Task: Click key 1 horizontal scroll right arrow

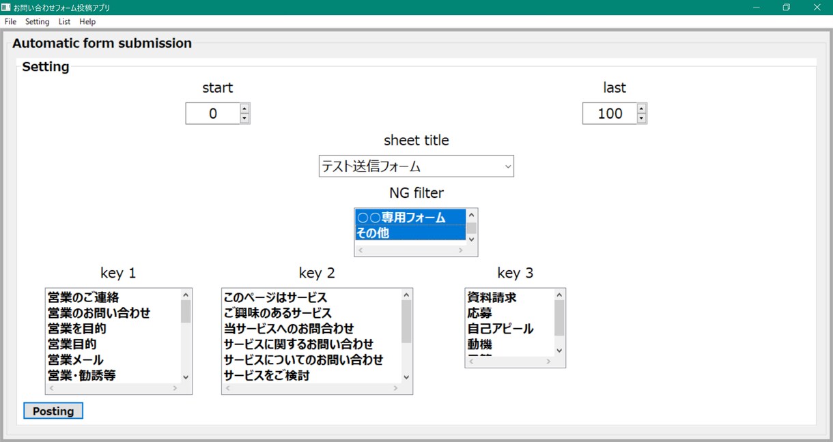Action: click(175, 388)
